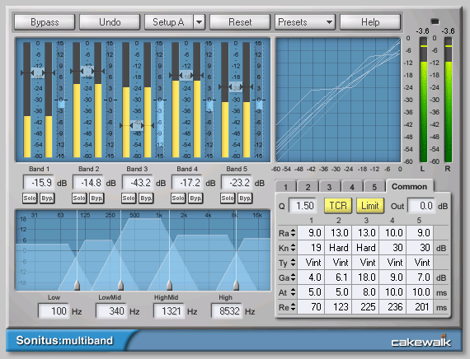
Task: Click the compression curve graph
Action: click(x=338, y=100)
